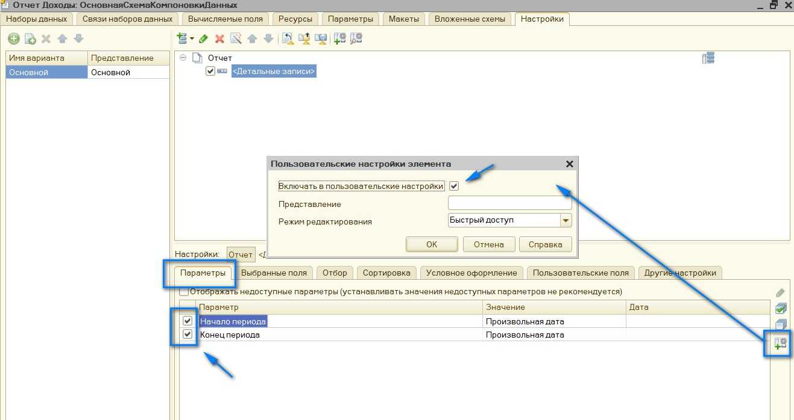Viewport: 794px width, 420px height.
Task: Uncheck the Начало периода parameter
Action: 187,321
